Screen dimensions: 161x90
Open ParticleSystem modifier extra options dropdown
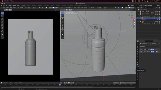[x=155, y=52]
